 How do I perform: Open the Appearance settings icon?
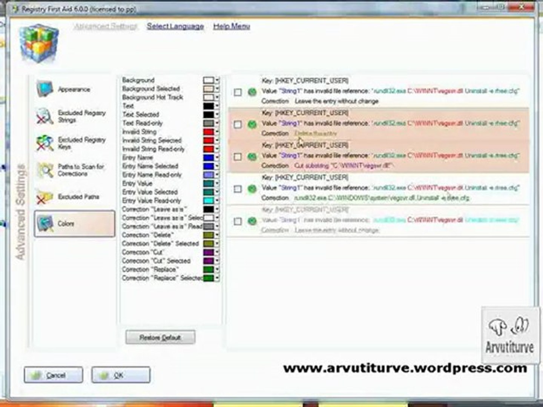pyautogui.click(x=45, y=89)
